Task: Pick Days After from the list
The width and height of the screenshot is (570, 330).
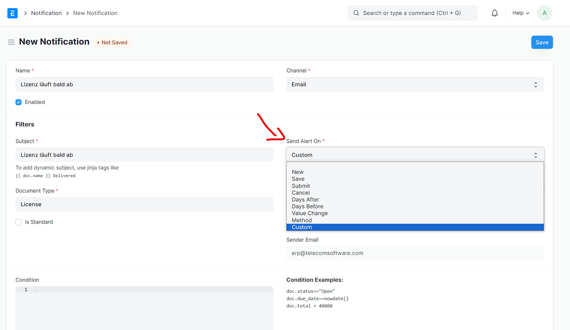Action: (415, 200)
